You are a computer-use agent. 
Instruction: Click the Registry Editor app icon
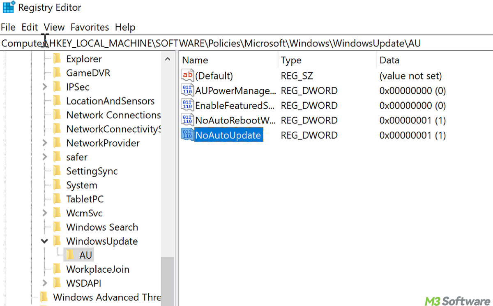point(9,7)
